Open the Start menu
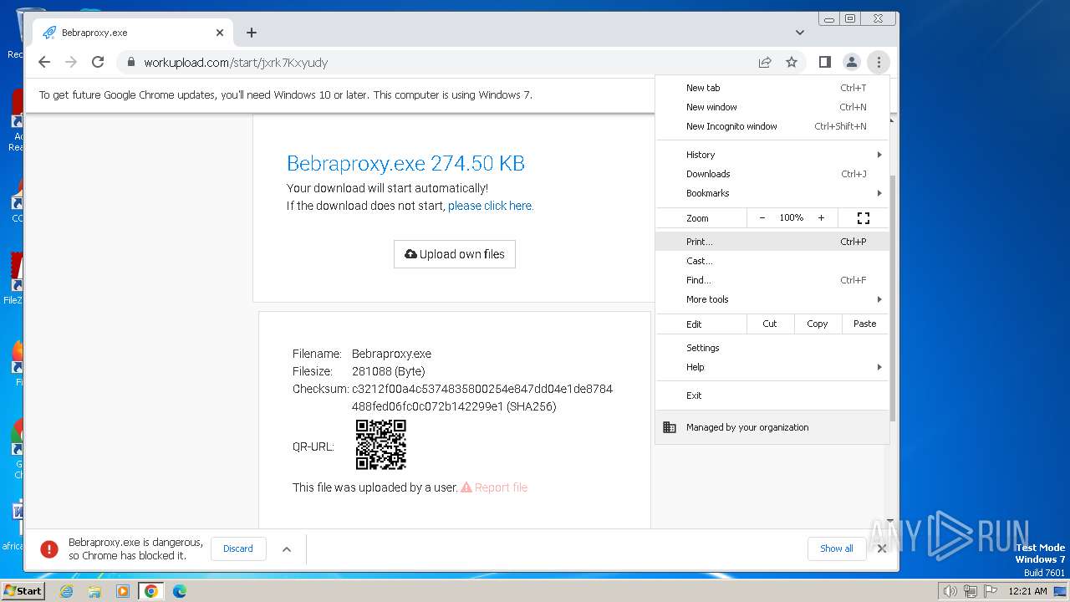 pos(23,591)
